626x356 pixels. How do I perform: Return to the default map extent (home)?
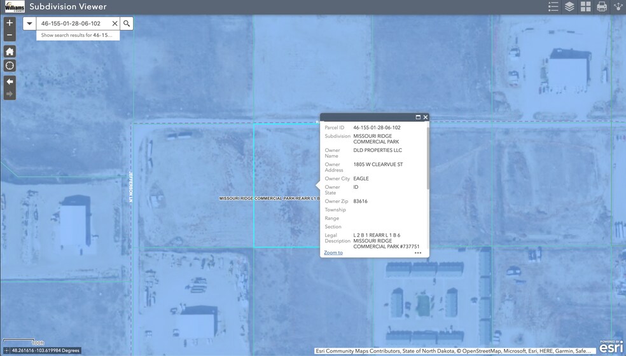point(10,51)
